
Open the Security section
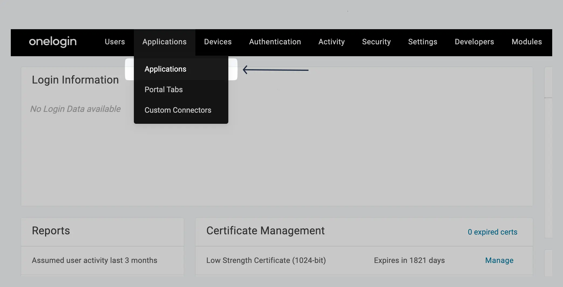click(376, 42)
